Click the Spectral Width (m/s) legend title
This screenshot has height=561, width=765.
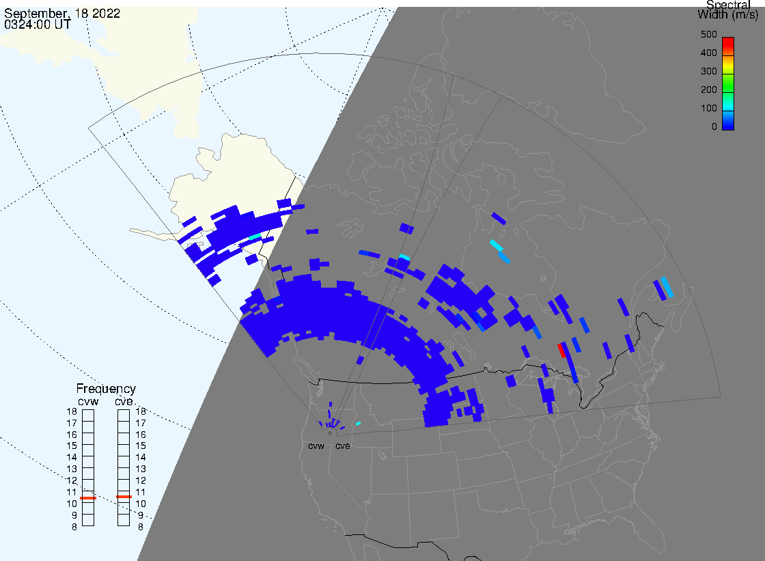click(x=728, y=10)
